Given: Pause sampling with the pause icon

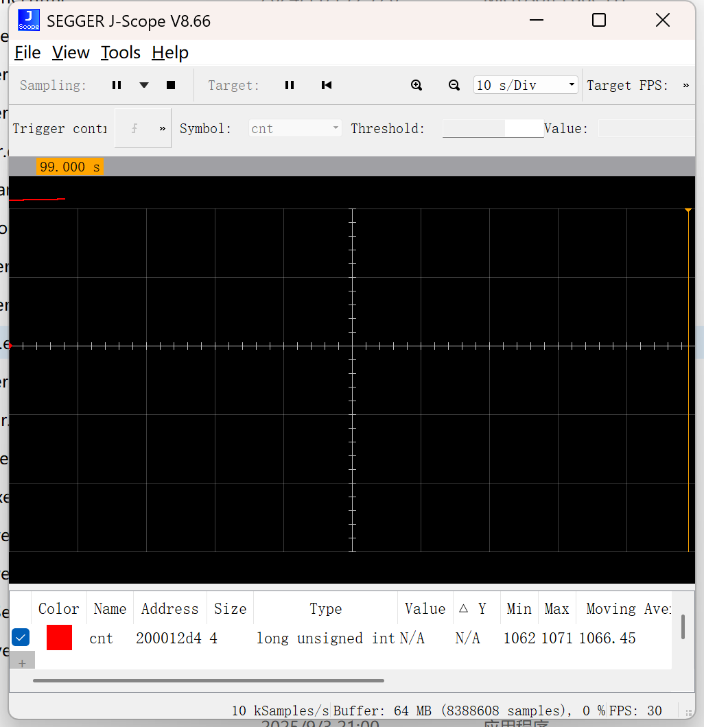Looking at the screenshot, I should [x=117, y=85].
